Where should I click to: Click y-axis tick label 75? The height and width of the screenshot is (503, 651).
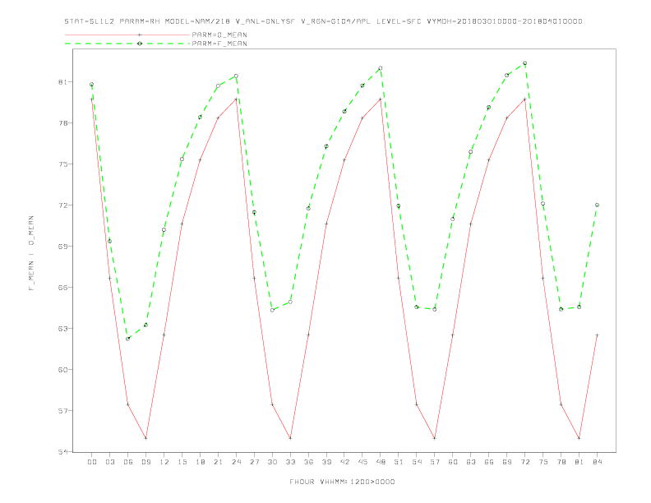(x=62, y=164)
